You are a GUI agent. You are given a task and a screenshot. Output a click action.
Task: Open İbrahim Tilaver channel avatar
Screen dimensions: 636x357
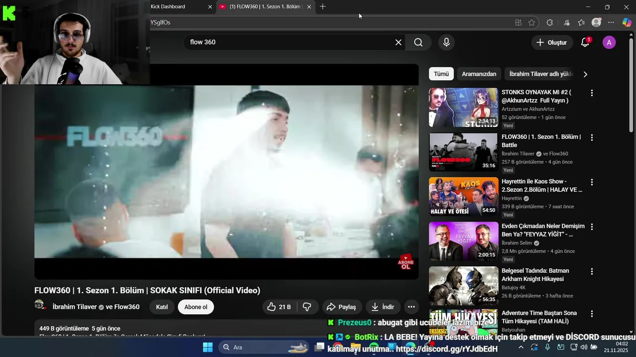tap(40, 305)
